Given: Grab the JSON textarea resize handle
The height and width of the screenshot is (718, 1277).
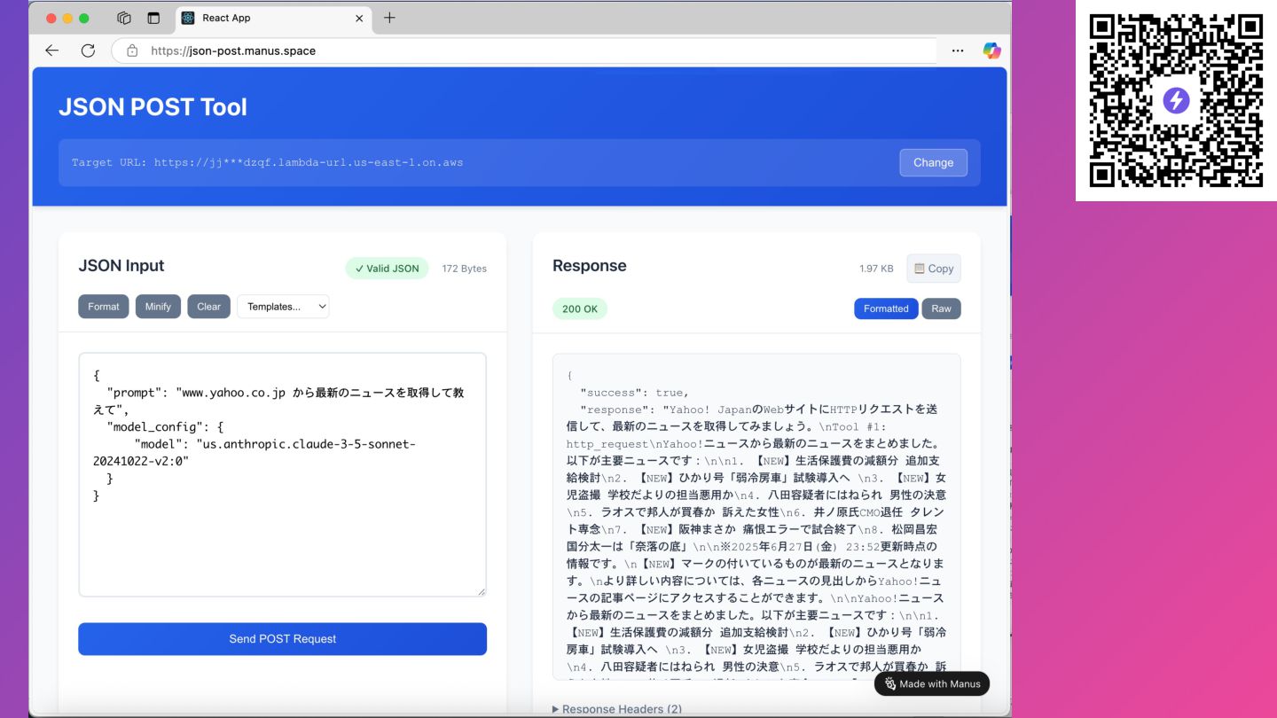Looking at the screenshot, I should pos(482,591).
